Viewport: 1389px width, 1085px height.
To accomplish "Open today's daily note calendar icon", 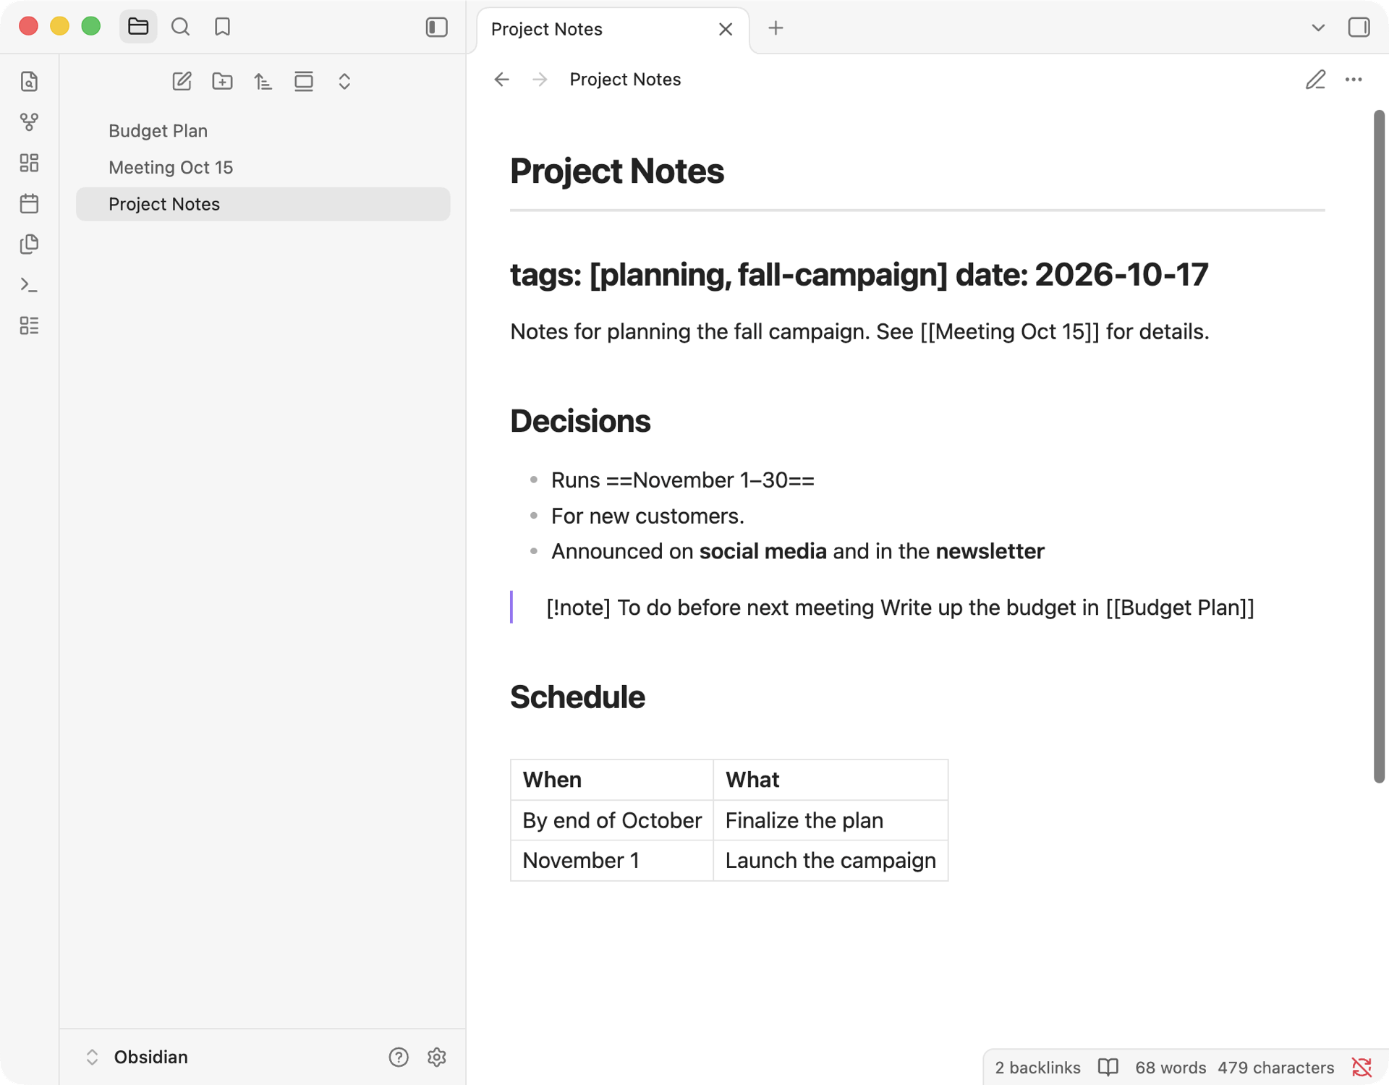I will coord(29,203).
